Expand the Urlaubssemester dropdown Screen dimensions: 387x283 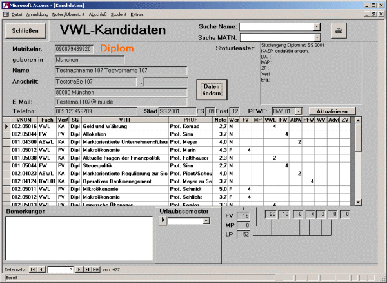pos(206,221)
